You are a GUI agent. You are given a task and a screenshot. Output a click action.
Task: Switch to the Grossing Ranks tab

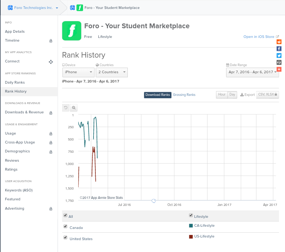(184, 95)
